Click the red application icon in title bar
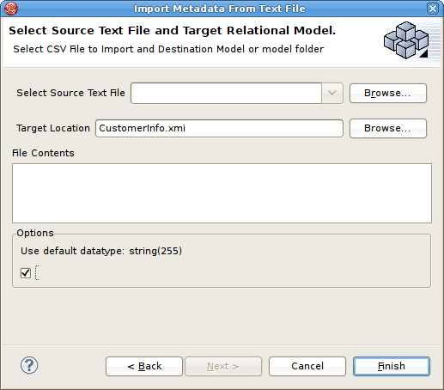Viewport: 444px width, 390px height. pos(11,9)
